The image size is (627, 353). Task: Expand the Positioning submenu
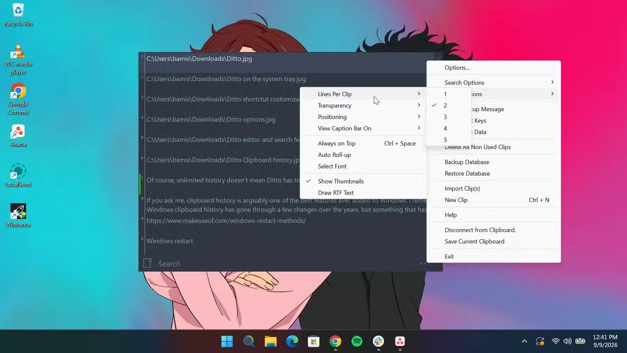pos(363,117)
